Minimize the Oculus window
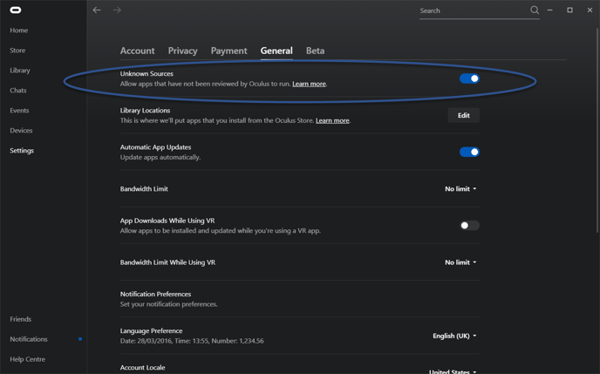This screenshot has width=600, height=374. point(550,10)
